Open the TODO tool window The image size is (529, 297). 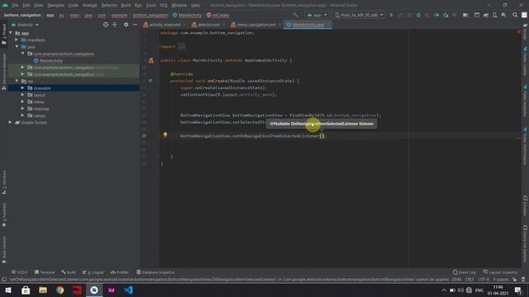[x=20, y=272]
